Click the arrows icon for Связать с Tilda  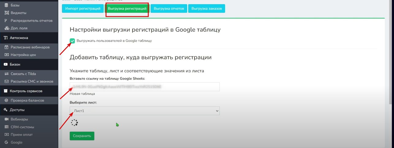tap(6, 74)
